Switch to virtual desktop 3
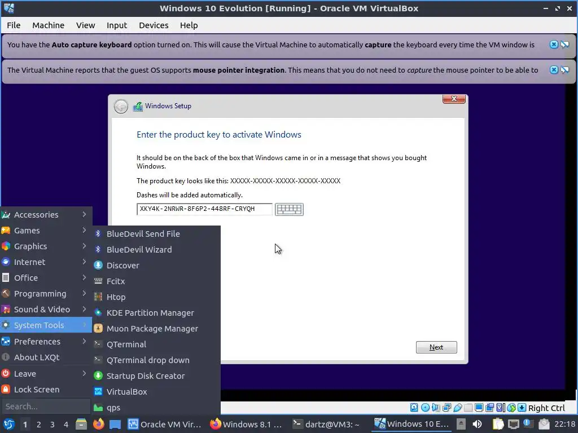The image size is (578, 433). click(x=52, y=425)
